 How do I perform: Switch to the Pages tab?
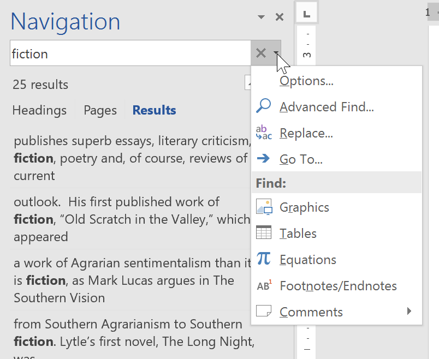100,110
